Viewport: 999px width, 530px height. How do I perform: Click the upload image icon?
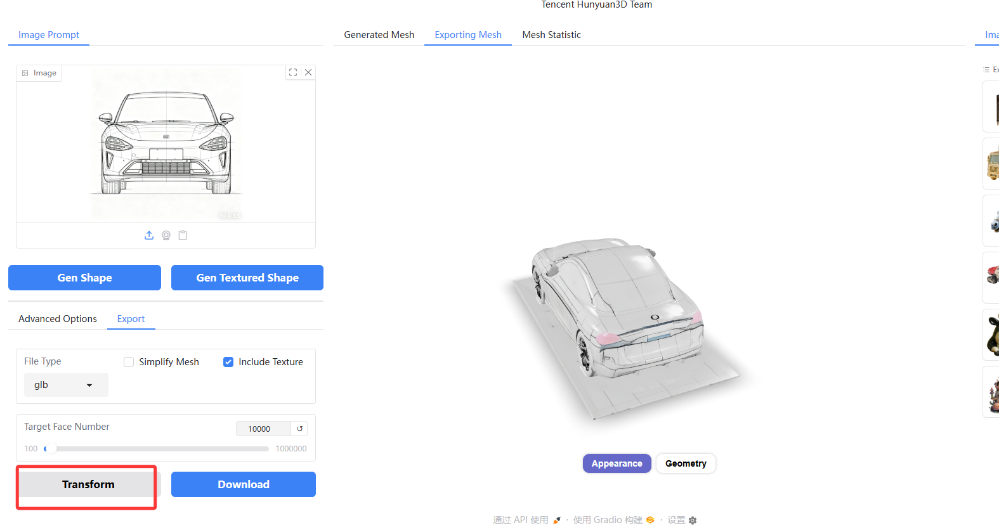149,235
